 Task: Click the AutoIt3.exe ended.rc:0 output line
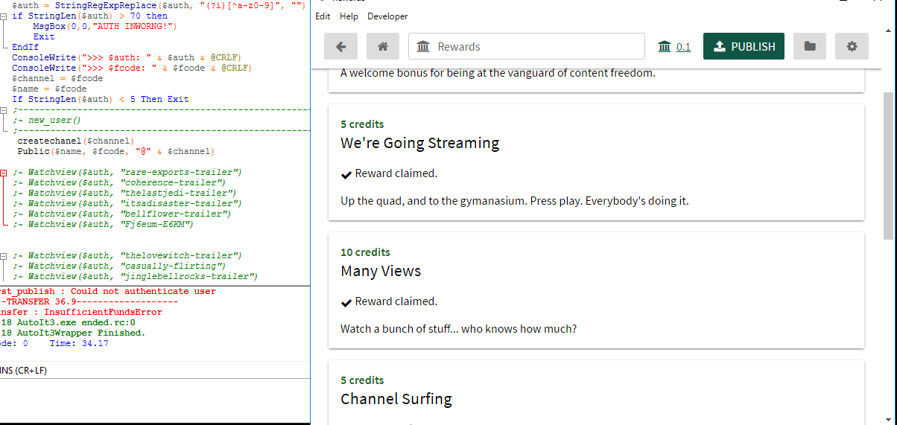point(68,323)
